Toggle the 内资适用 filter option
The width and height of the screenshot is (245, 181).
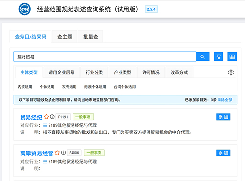pos(25,87)
